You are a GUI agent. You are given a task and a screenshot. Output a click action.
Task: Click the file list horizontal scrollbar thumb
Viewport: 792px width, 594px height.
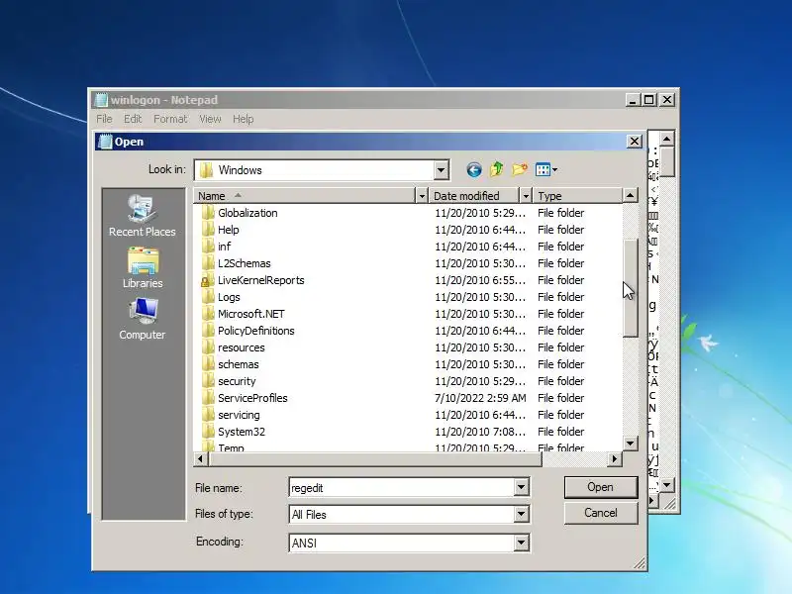(x=375, y=459)
